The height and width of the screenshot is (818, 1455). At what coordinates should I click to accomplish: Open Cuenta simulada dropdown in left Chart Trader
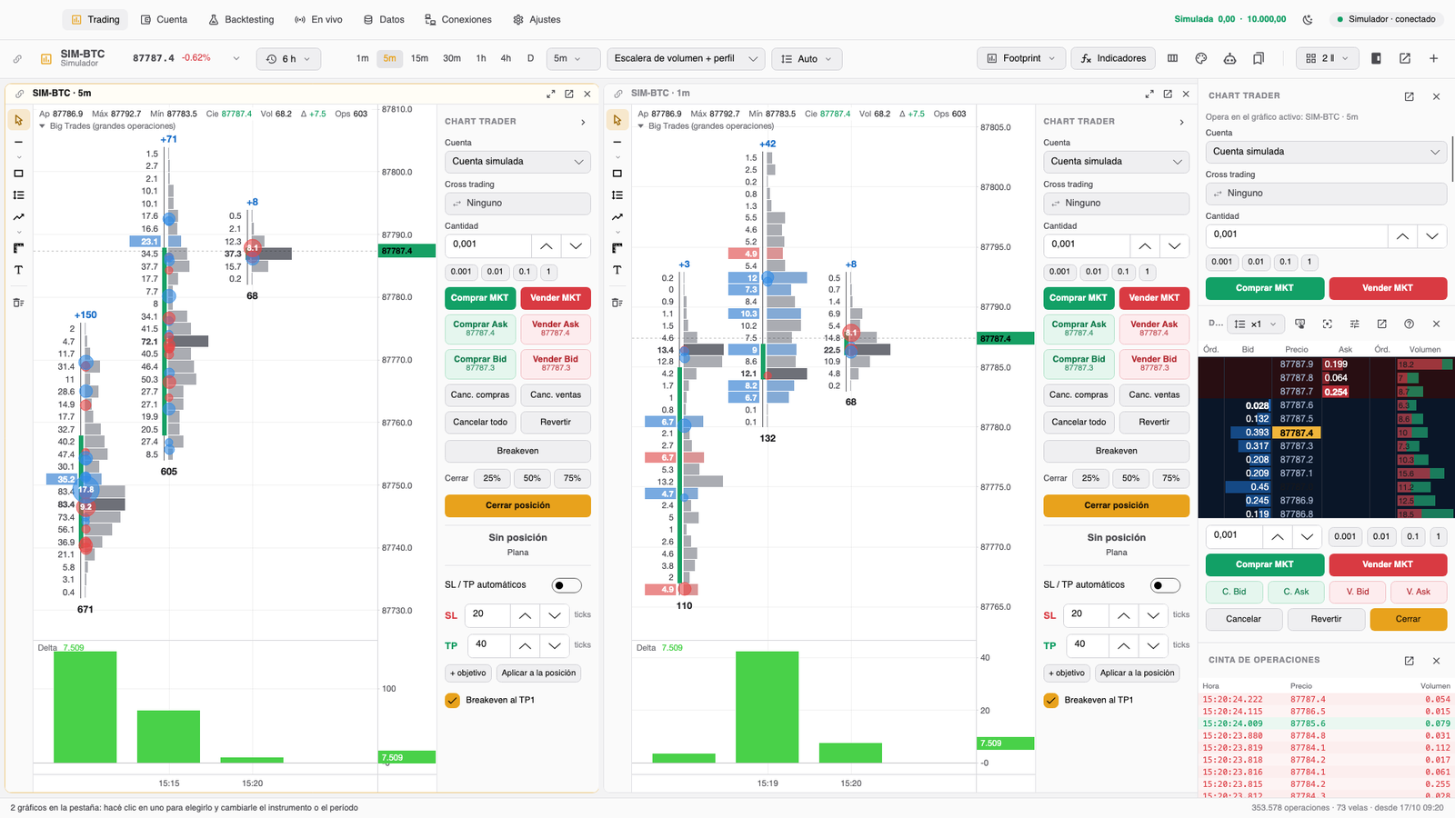pyautogui.click(x=517, y=162)
